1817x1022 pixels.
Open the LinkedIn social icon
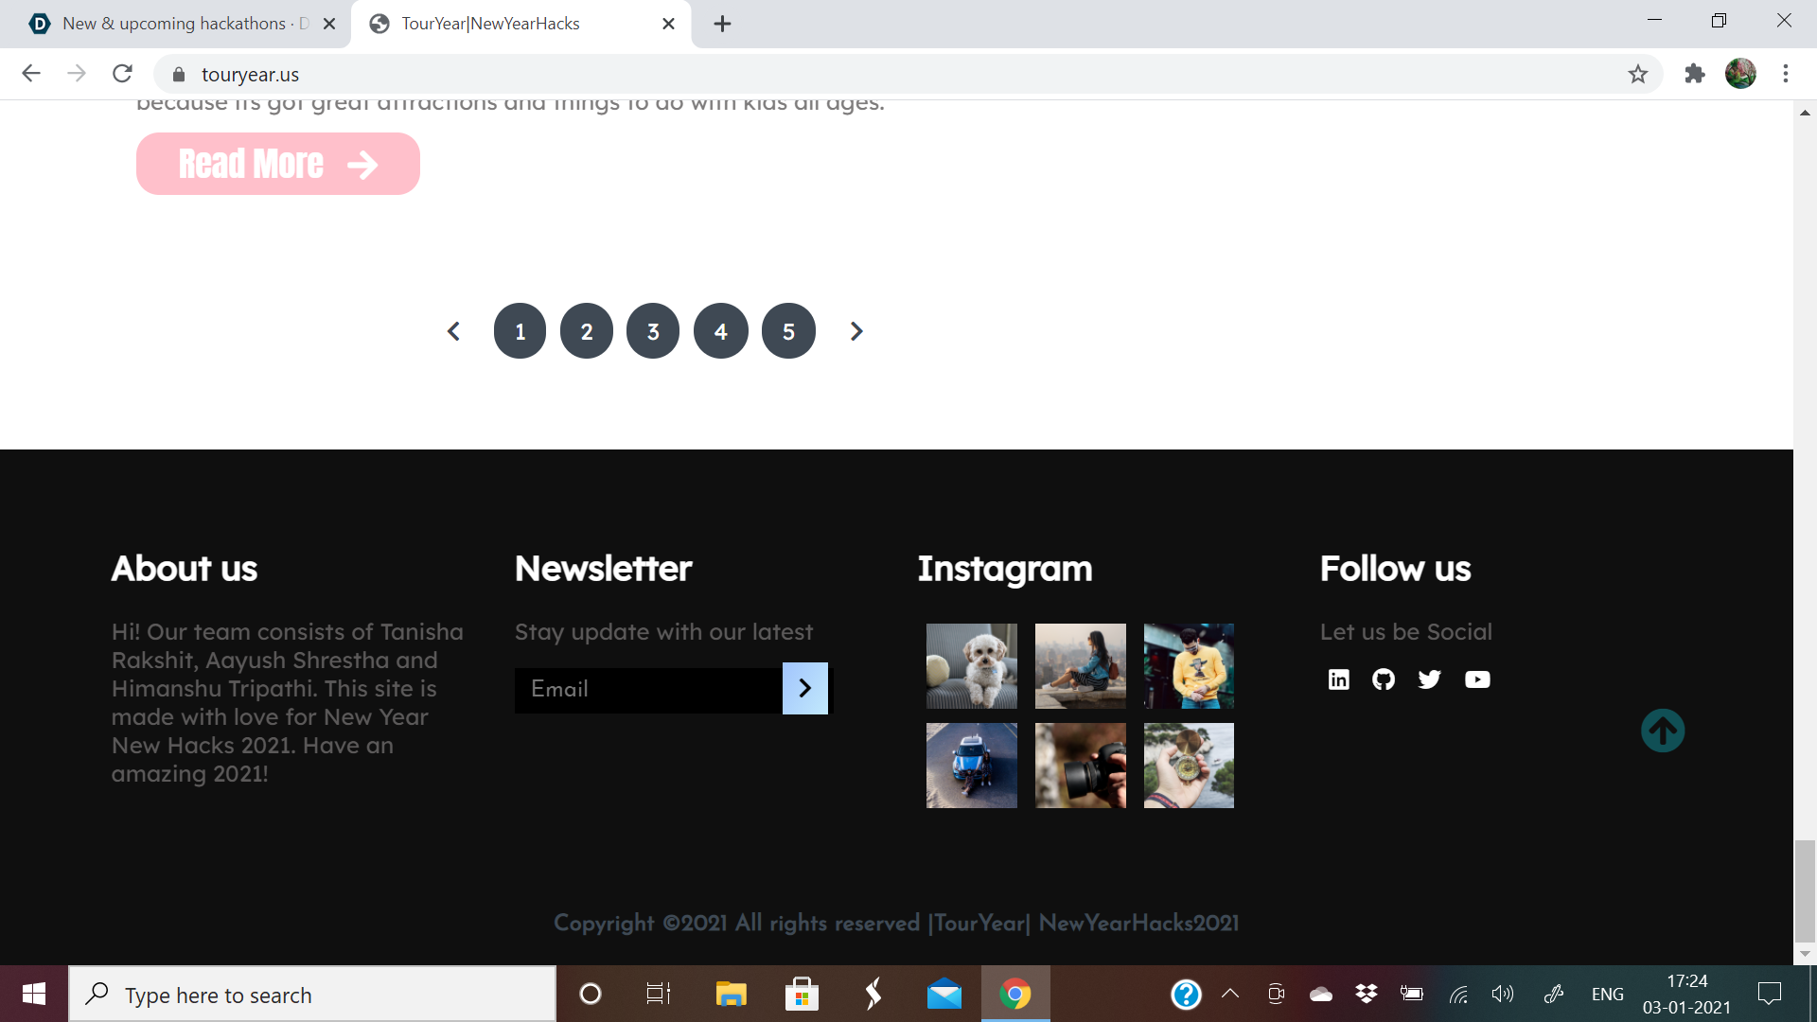click(x=1338, y=679)
